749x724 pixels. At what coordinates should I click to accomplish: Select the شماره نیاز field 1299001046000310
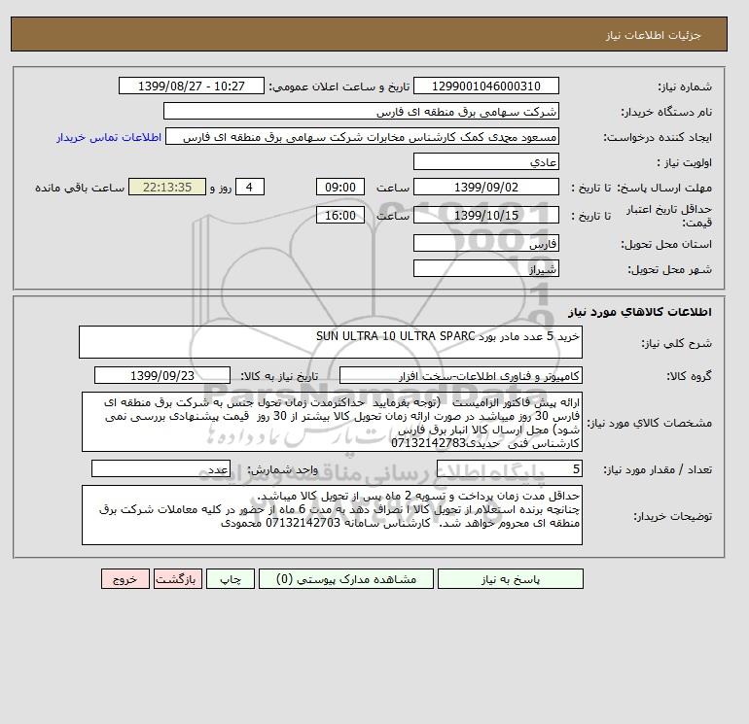(x=485, y=86)
